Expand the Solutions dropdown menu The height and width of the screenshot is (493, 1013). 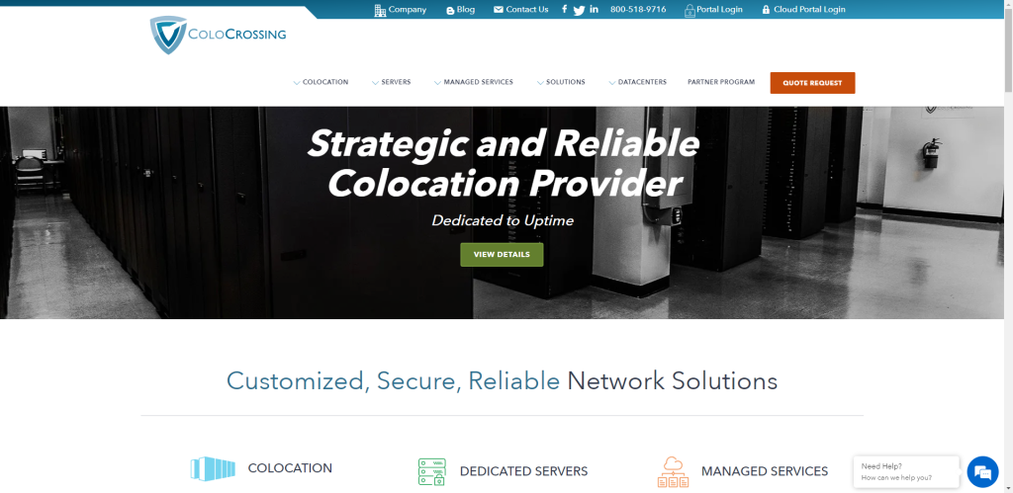tap(561, 82)
